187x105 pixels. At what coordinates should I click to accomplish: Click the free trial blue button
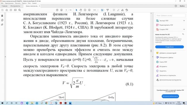tap(170, 96)
